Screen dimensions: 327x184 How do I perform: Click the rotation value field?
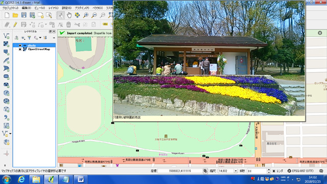point(256,171)
